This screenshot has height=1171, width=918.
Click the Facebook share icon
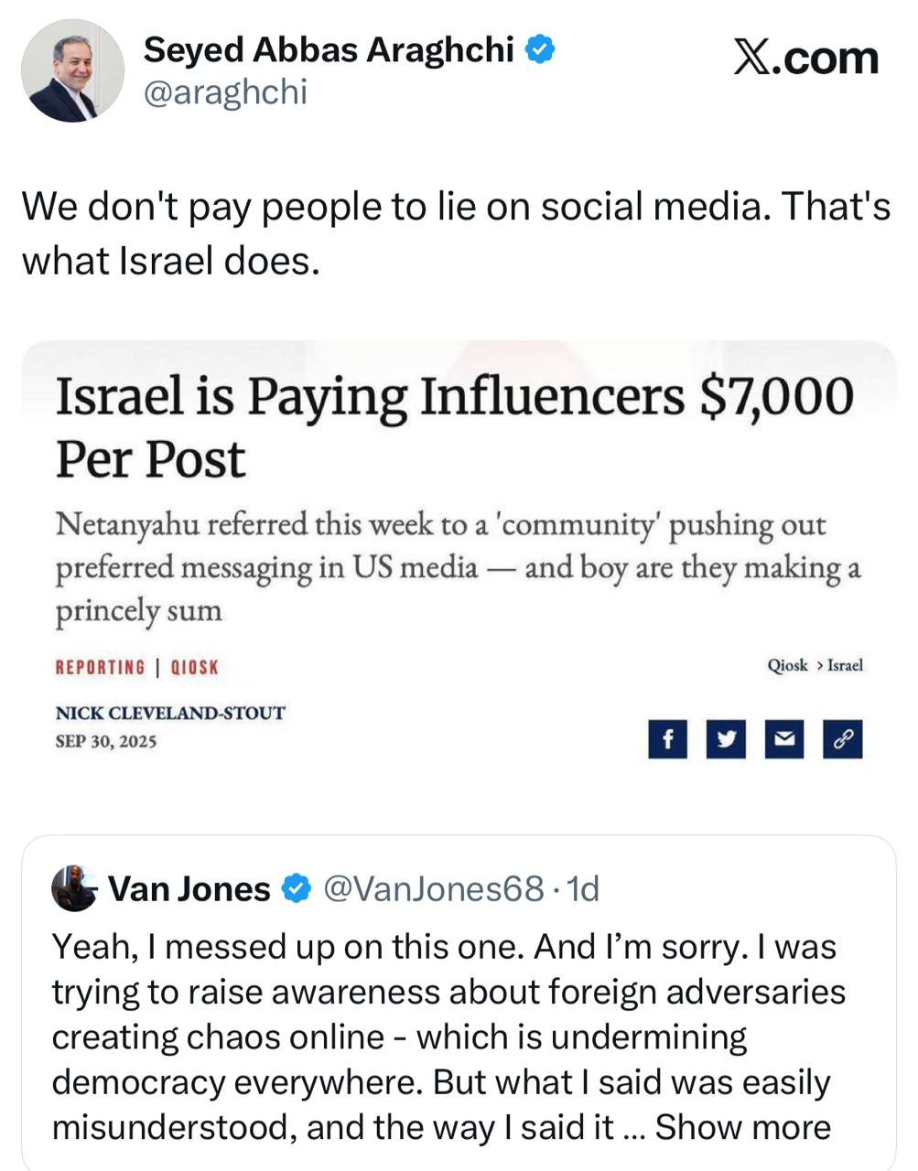point(668,739)
